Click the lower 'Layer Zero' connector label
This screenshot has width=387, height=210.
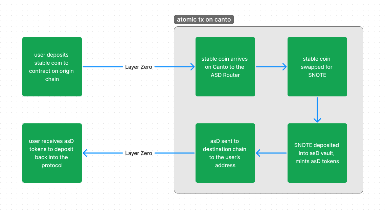(138, 153)
